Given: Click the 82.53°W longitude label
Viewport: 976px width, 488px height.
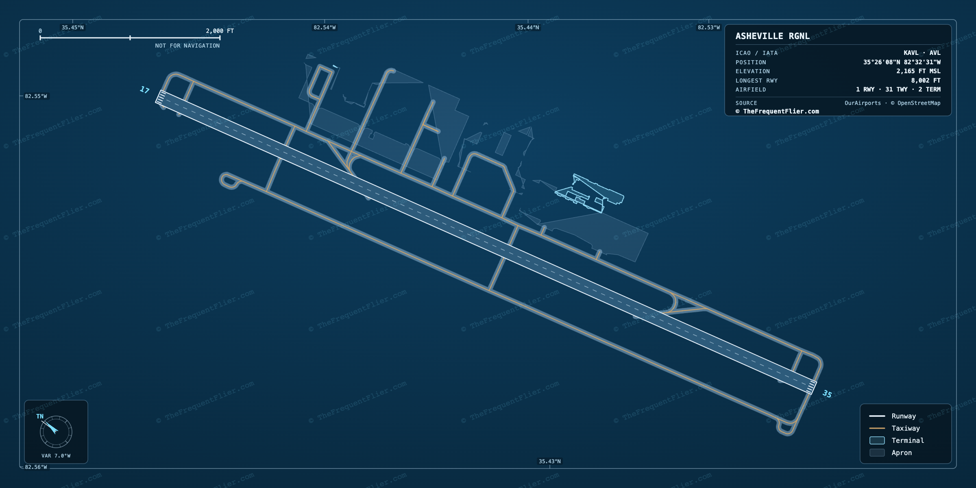Looking at the screenshot, I should [709, 28].
